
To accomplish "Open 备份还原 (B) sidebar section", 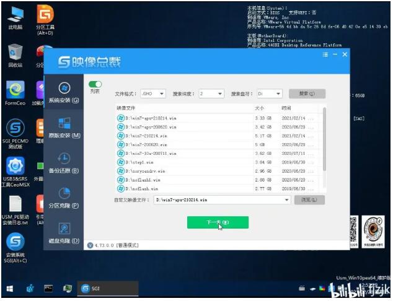I will [x=64, y=162].
